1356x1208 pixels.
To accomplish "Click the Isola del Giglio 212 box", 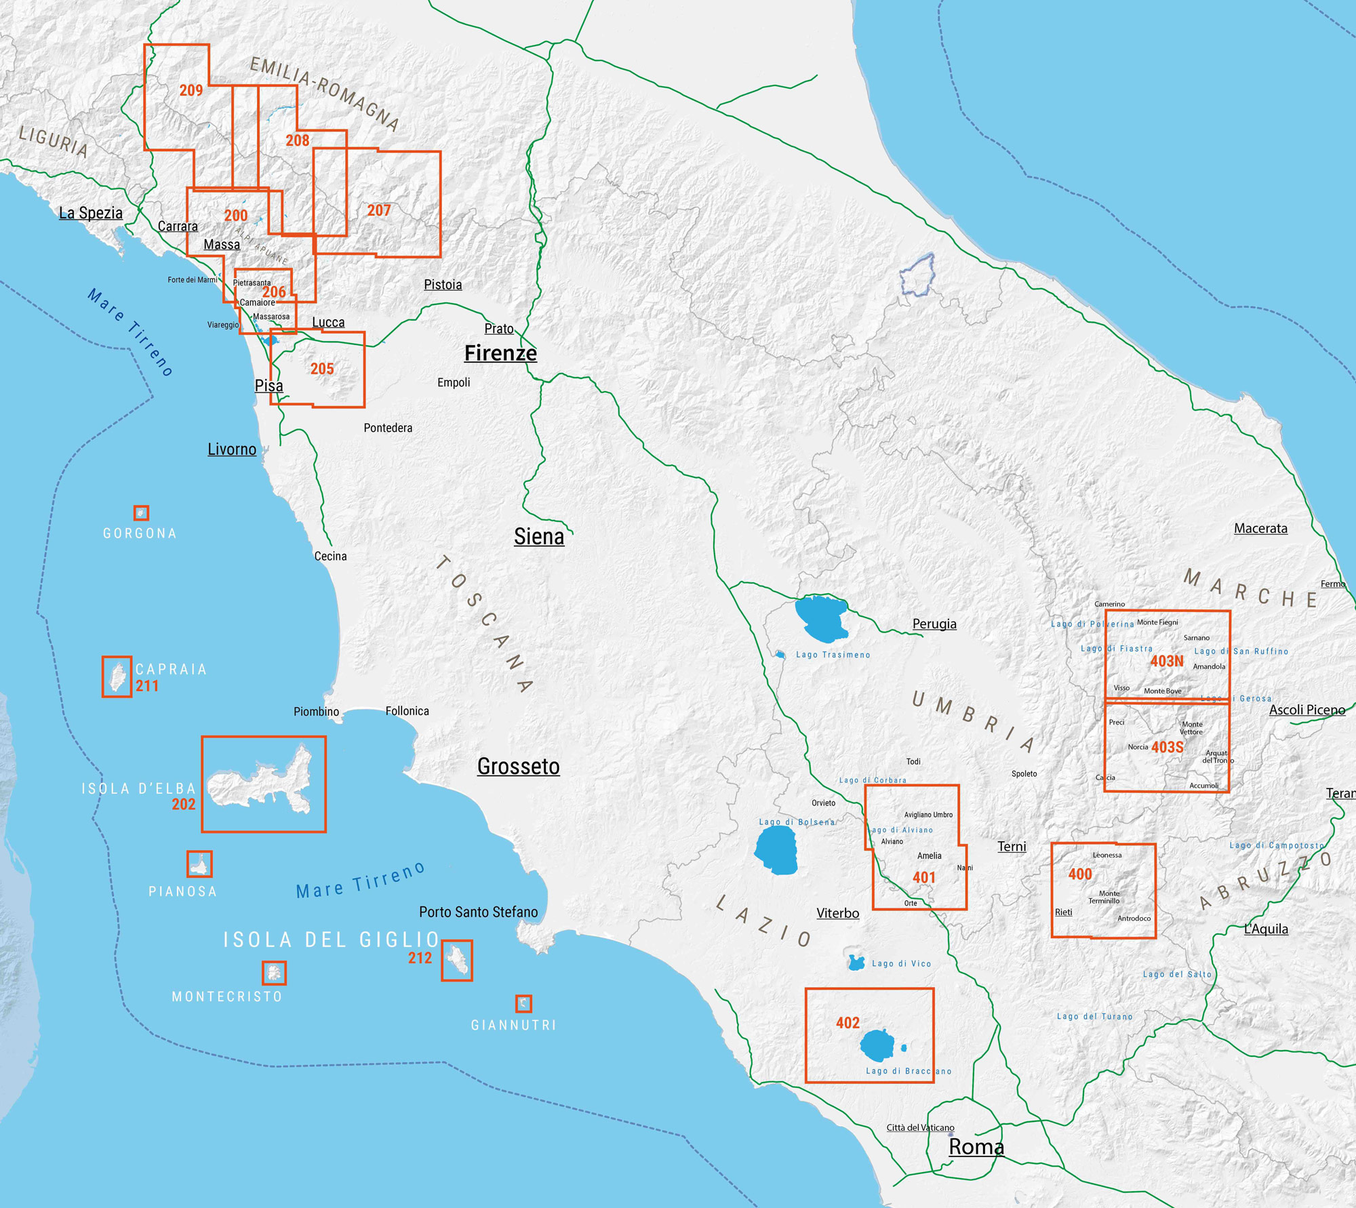I will tap(456, 960).
